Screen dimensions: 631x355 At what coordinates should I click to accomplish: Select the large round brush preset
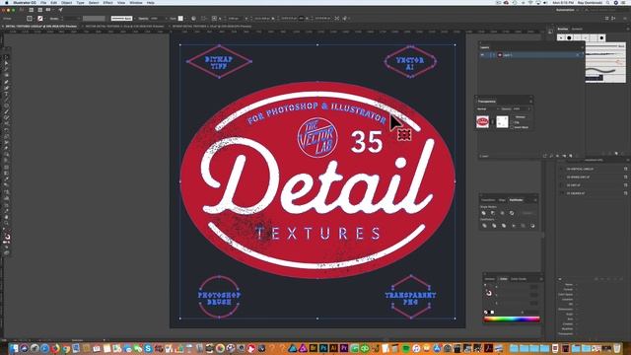569,37
